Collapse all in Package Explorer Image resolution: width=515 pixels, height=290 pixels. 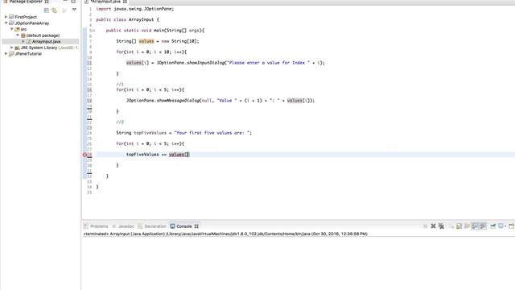(47, 10)
